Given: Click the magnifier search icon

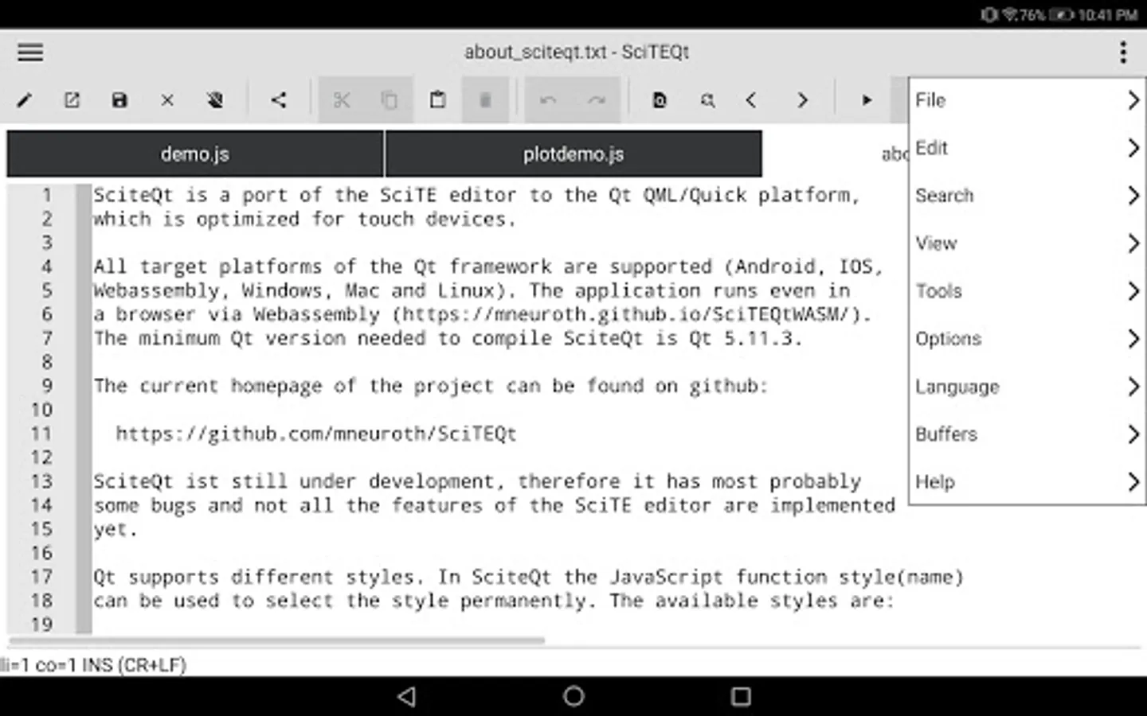Looking at the screenshot, I should [x=707, y=100].
